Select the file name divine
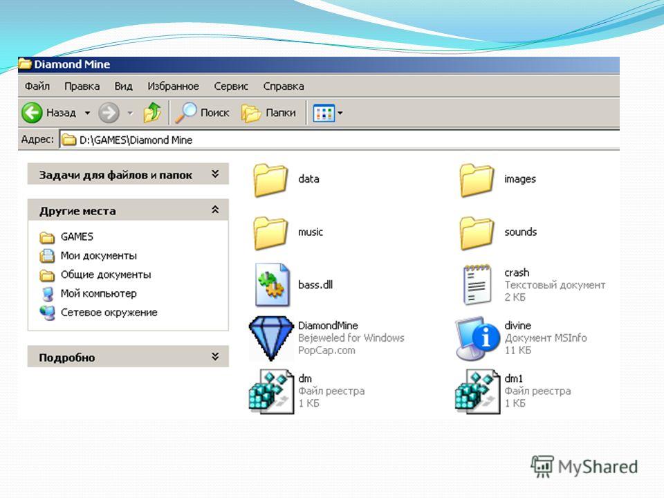Screen dimensions: 664x498 518,326
